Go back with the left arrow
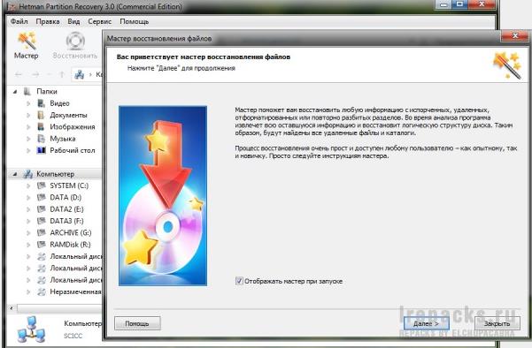 point(19,74)
